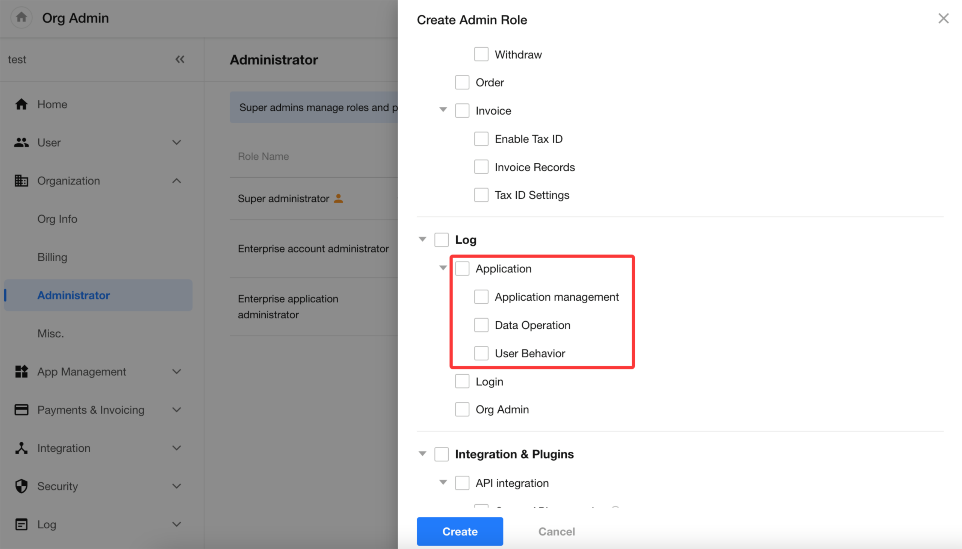
Task: Tick the Order checkbox
Action: (462, 82)
